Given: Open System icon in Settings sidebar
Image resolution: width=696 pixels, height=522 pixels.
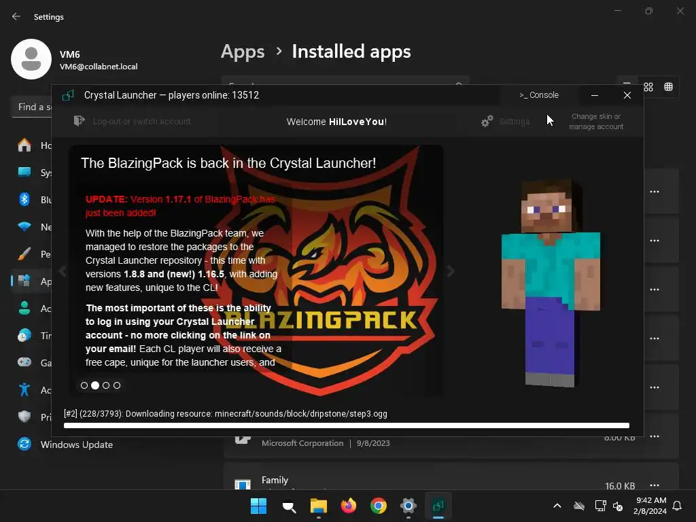Looking at the screenshot, I should point(24,172).
